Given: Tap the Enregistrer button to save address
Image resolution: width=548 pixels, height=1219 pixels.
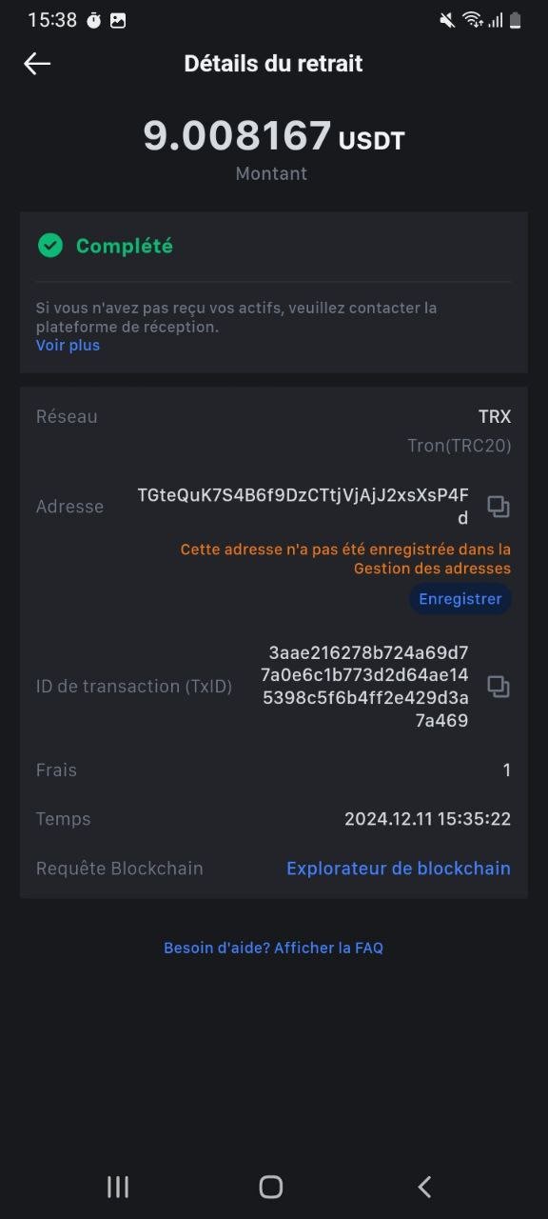Looking at the screenshot, I should pyautogui.click(x=460, y=599).
